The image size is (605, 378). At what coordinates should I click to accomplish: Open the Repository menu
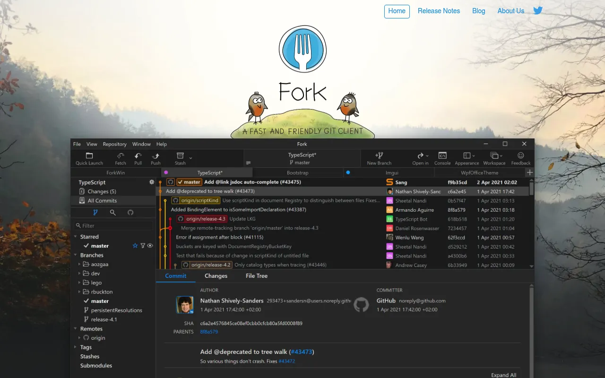tap(115, 144)
